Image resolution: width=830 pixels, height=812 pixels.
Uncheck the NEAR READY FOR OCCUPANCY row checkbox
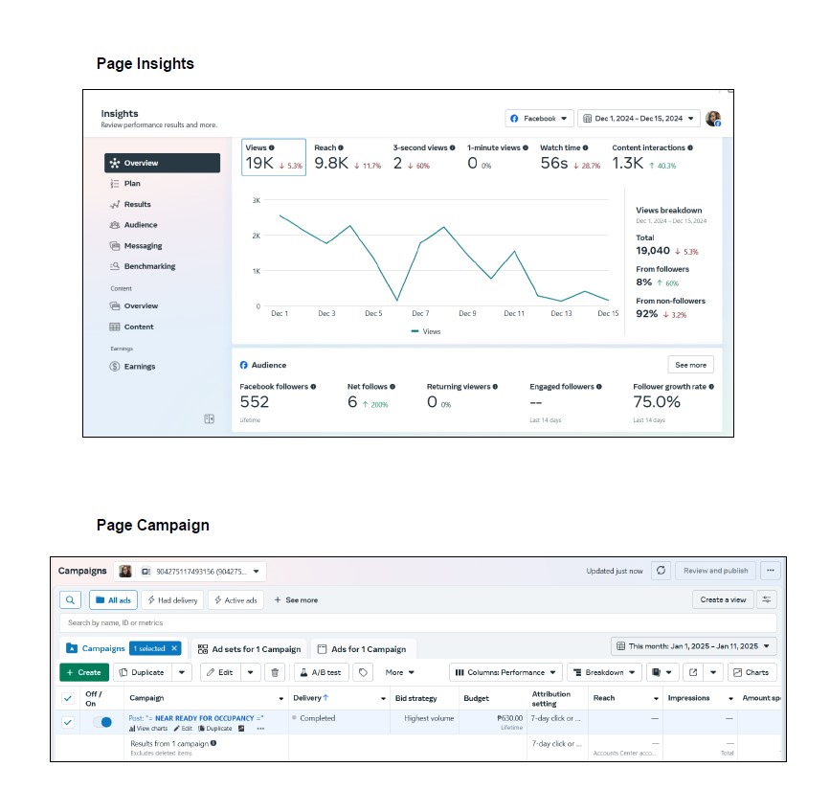tap(68, 723)
